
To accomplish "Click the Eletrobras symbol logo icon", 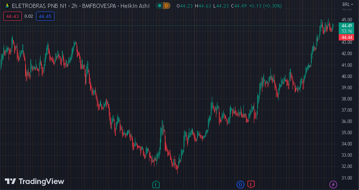I will (7, 6).
